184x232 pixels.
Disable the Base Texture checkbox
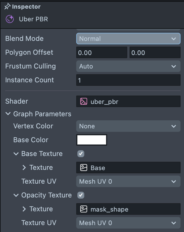pyautogui.click(x=81, y=154)
